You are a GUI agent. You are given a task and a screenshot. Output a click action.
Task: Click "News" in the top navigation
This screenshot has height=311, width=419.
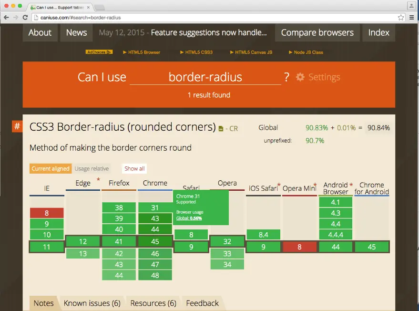point(76,32)
